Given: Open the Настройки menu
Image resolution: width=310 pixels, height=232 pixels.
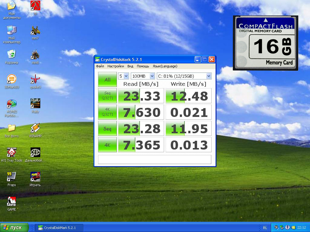Looking at the screenshot, I should 116,66.
